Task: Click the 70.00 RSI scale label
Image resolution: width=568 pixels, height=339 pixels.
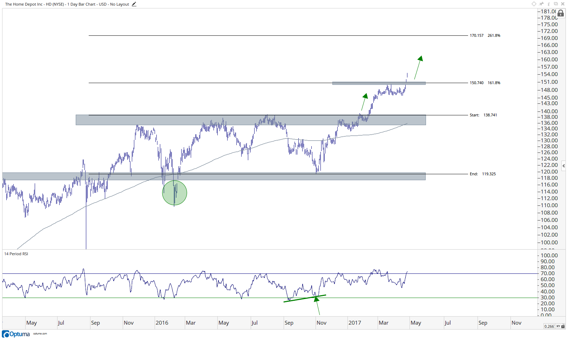Action: [548, 273]
